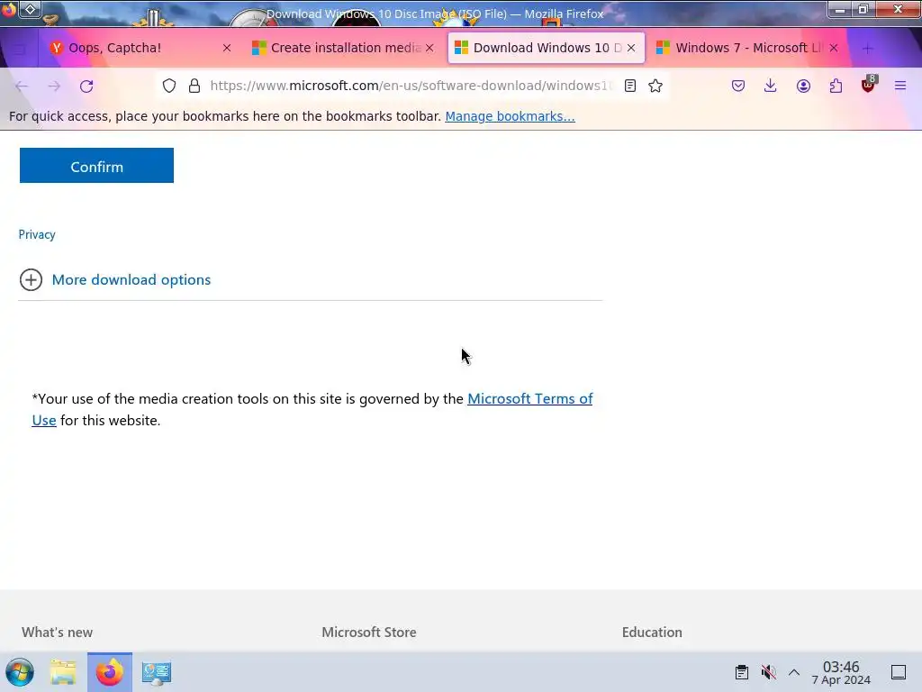Open uBlock Origin extension icon

[x=869, y=85]
